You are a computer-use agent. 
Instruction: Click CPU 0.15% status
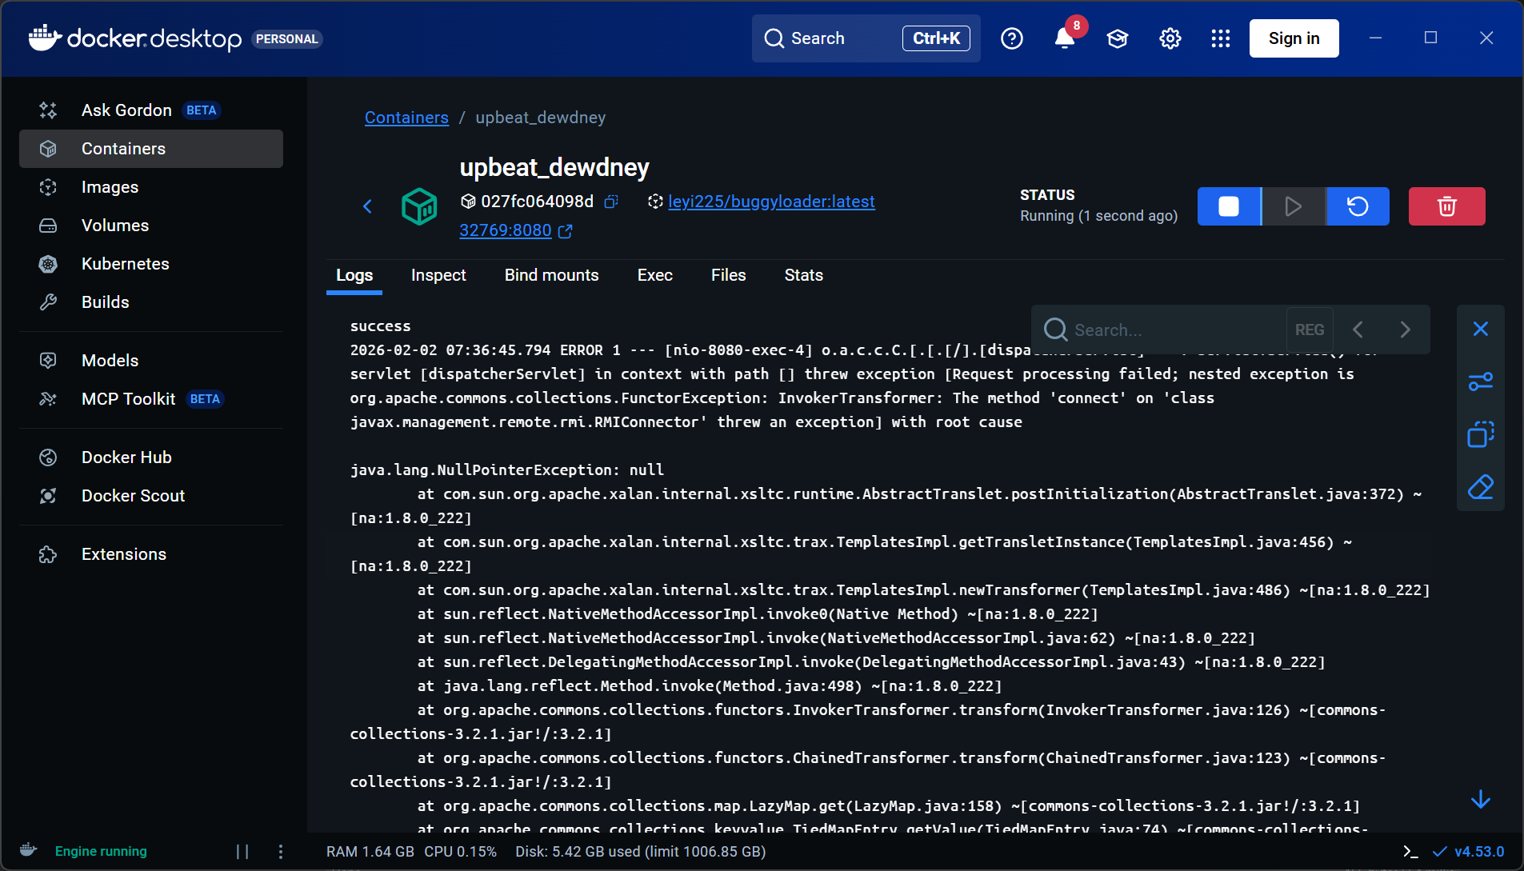(x=461, y=852)
